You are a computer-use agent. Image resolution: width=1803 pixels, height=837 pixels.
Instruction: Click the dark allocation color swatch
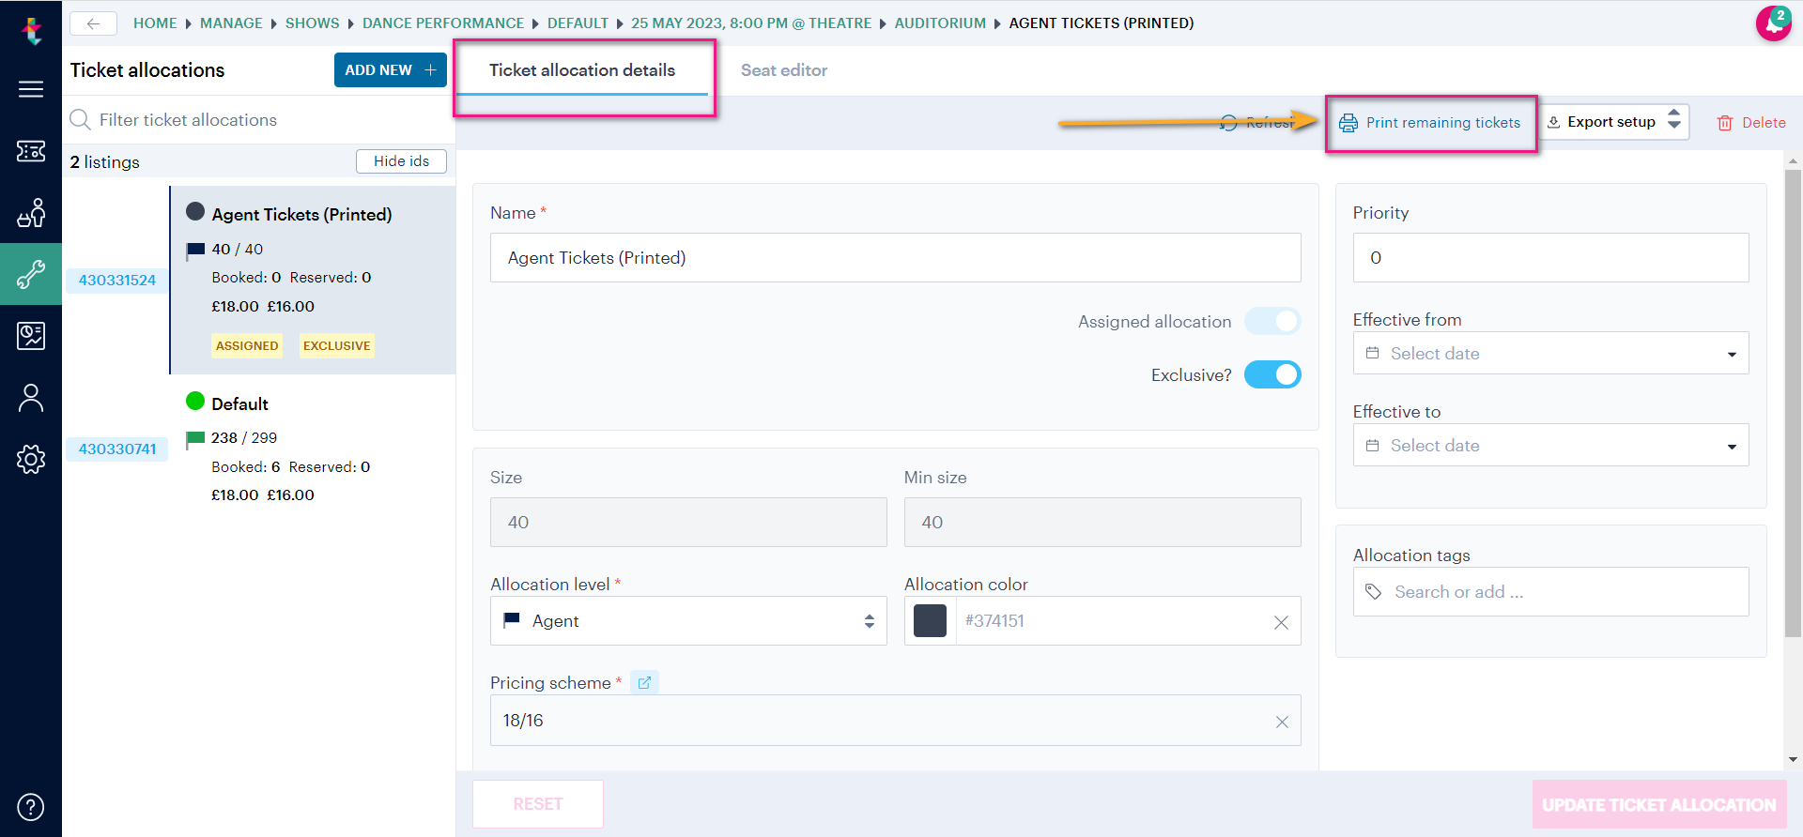pyautogui.click(x=930, y=621)
